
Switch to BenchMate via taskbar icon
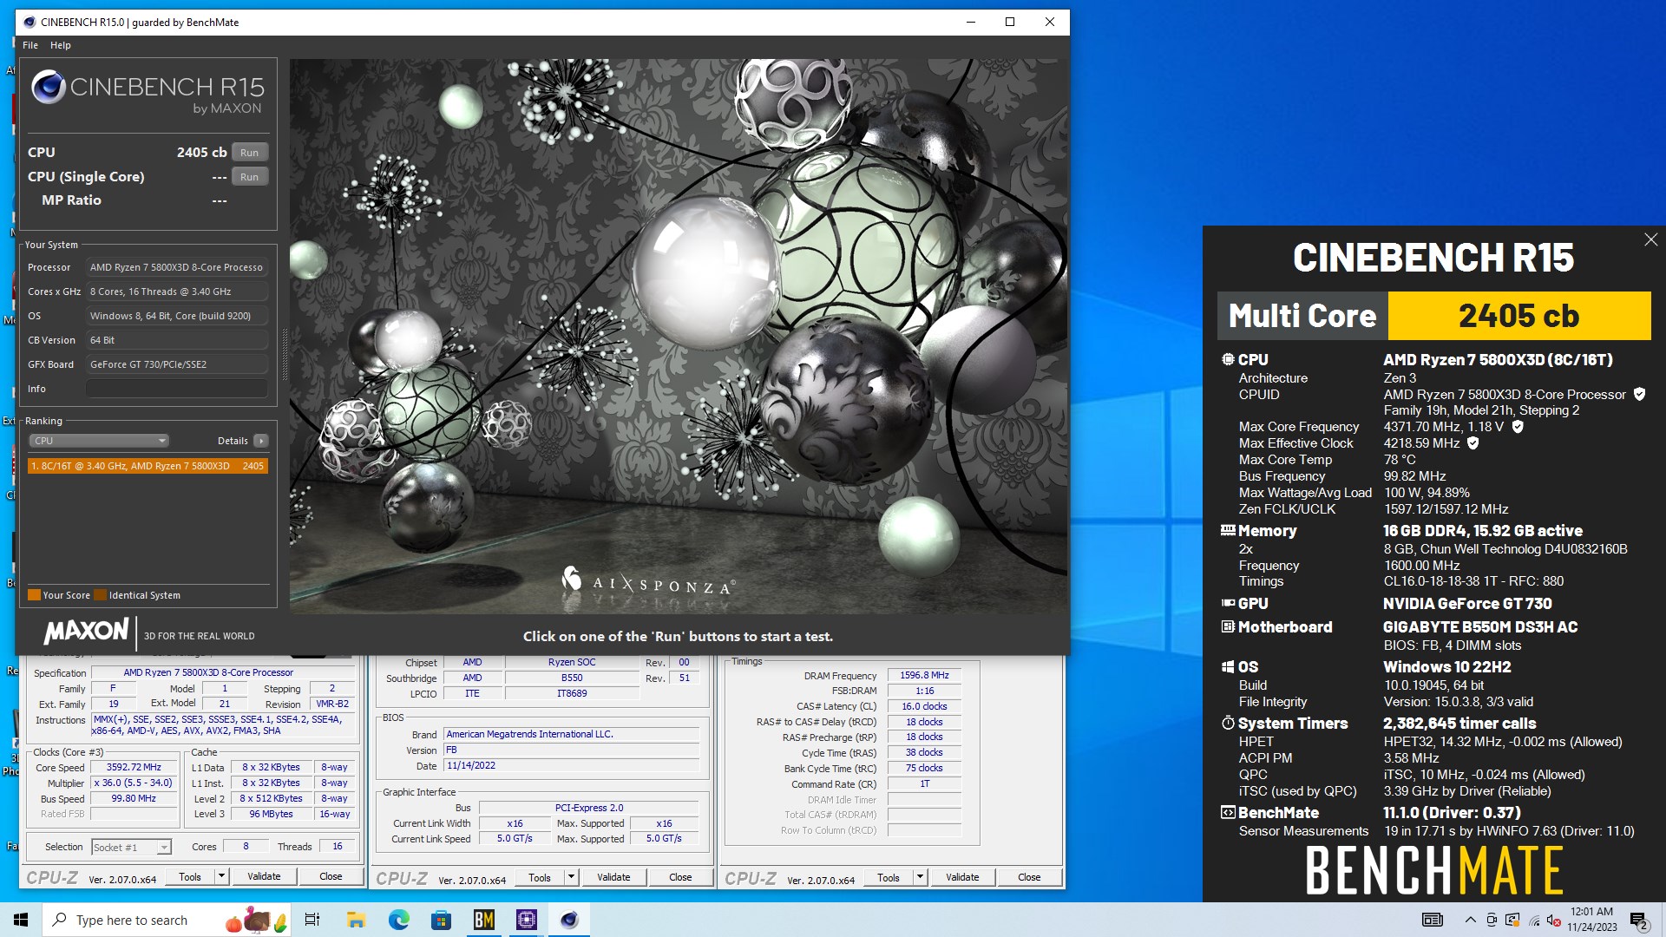(484, 920)
